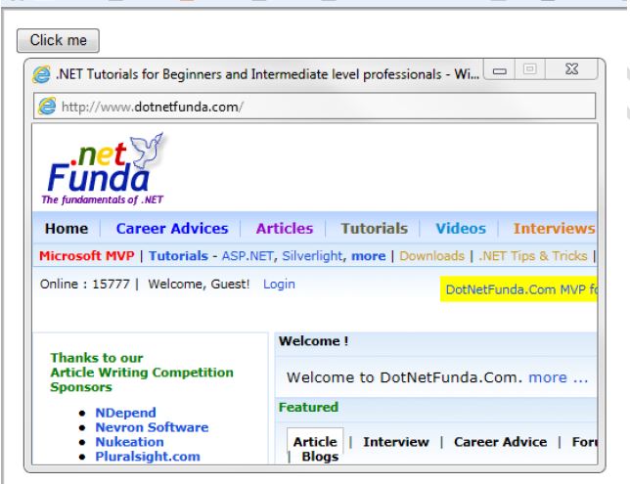The height and width of the screenshot is (484, 630).
Task: Open the Home menu item
Action: (67, 229)
